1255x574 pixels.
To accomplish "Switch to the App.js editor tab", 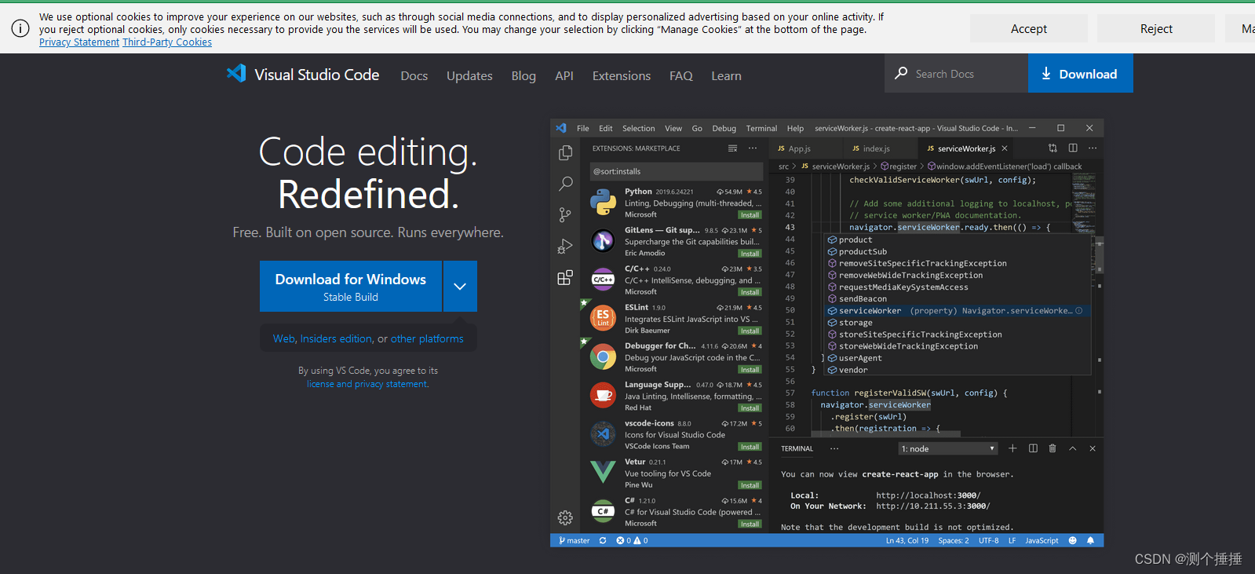I will tap(799, 148).
